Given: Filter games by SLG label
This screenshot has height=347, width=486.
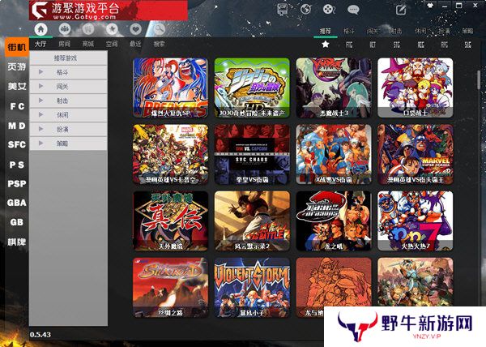Looking at the screenshot, I should (468, 45).
